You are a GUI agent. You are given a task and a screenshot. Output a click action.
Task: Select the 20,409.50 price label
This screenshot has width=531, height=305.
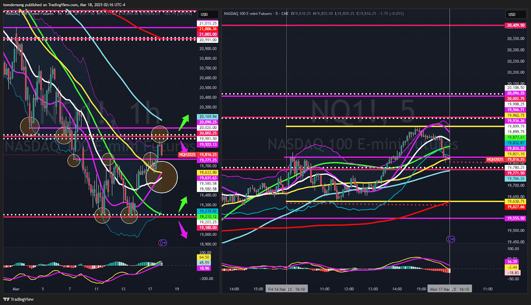[x=516, y=25]
